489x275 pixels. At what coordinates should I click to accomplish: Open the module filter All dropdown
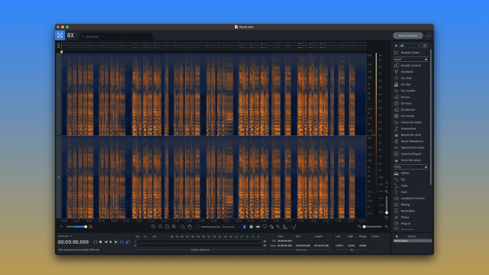point(410,45)
